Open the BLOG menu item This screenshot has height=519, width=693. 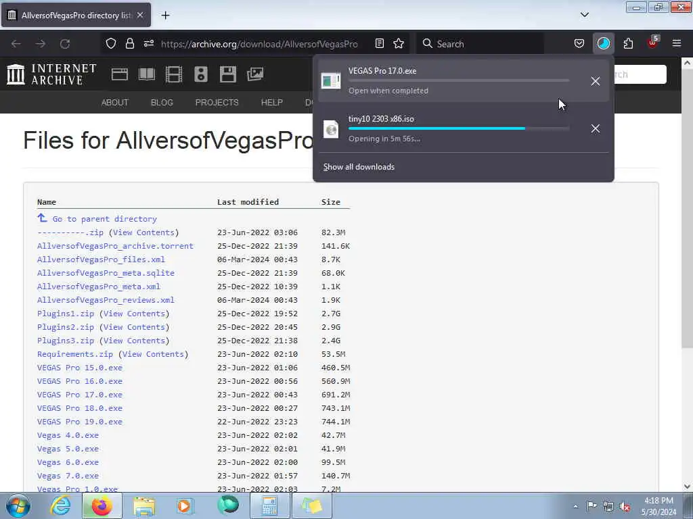tap(162, 102)
